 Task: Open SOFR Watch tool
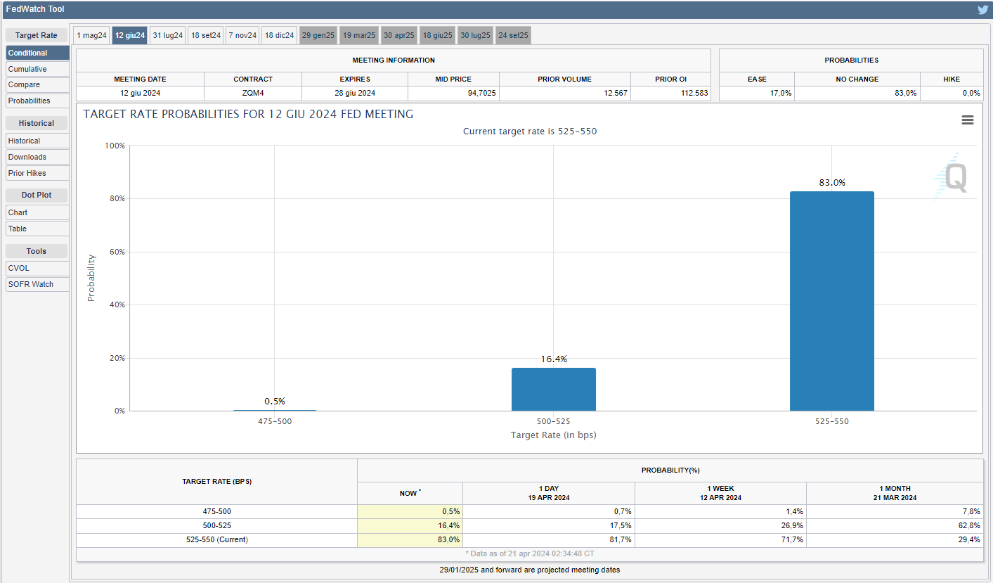pos(37,284)
